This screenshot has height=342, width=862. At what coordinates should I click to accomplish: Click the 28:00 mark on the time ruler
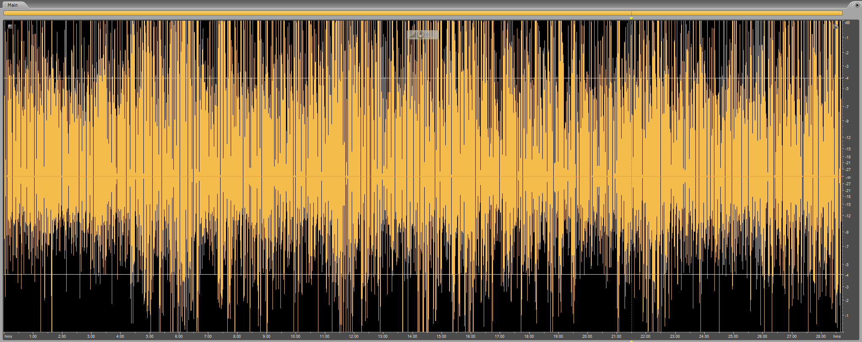click(x=821, y=336)
